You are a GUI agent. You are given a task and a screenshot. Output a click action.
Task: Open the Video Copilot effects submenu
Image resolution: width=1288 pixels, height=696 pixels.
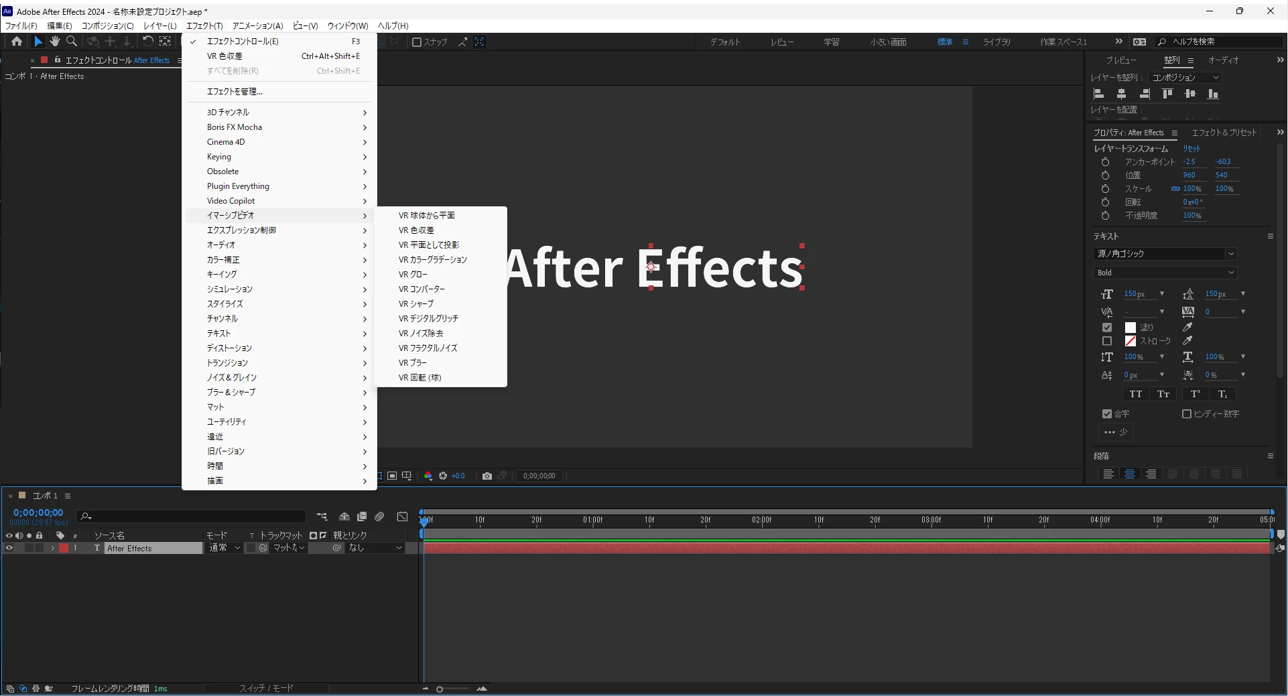click(279, 201)
